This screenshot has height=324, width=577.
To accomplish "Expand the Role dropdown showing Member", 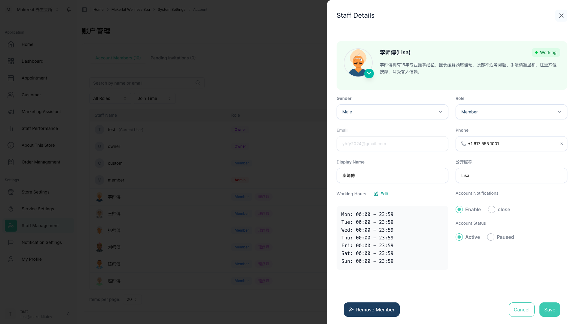I will click(x=511, y=112).
